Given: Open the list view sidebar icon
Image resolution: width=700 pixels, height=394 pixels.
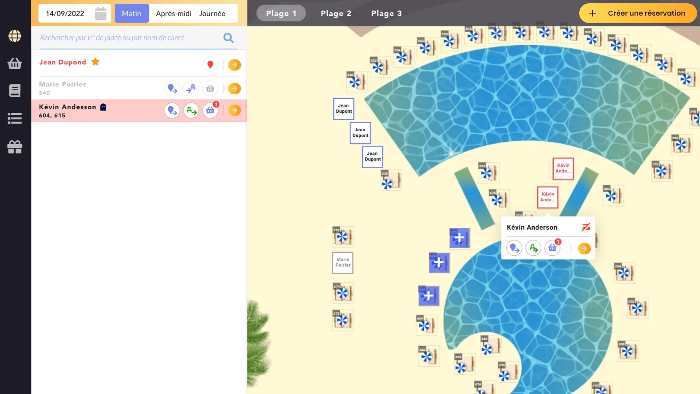Looking at the screenshot, I should pos(15,119).
